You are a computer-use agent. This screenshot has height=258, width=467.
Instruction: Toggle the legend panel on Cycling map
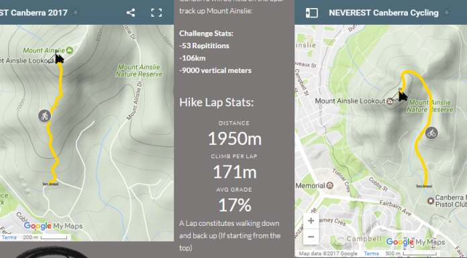[x=311, y=13]
